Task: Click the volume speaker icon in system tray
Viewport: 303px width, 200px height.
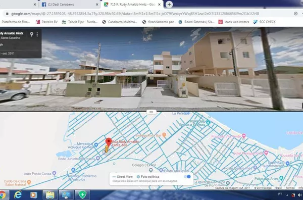Action: click(300, 195)
